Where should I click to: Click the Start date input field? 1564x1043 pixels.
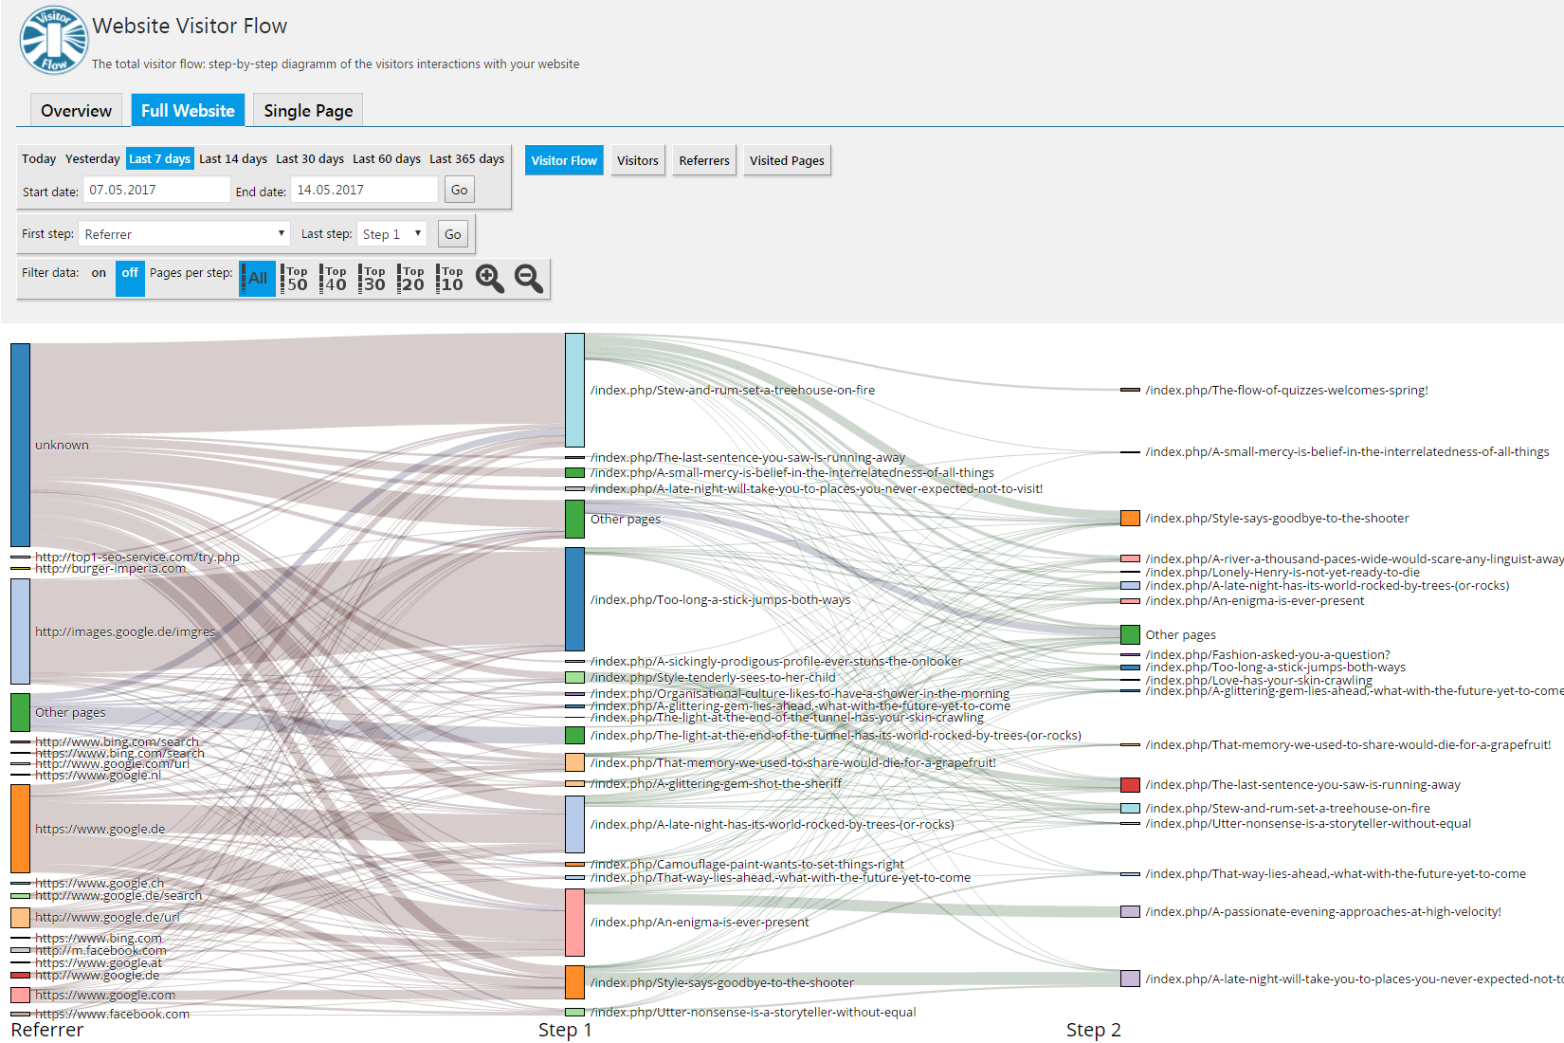point(156,190)
